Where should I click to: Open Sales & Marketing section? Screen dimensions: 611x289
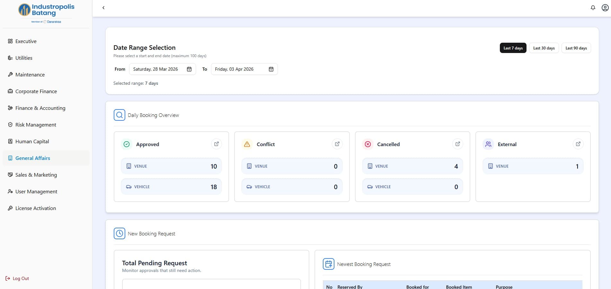pyautogui.click(x=46, y=175)
